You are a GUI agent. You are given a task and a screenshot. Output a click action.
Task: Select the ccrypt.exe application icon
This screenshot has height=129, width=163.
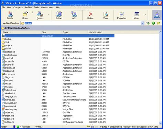[3, 74]
